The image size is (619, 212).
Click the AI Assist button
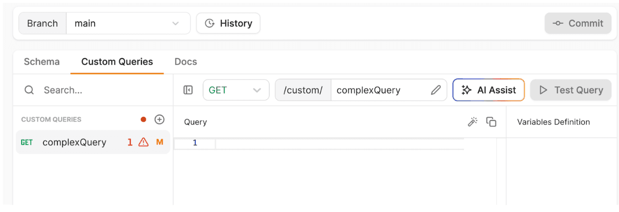click(x=488, y=90)
